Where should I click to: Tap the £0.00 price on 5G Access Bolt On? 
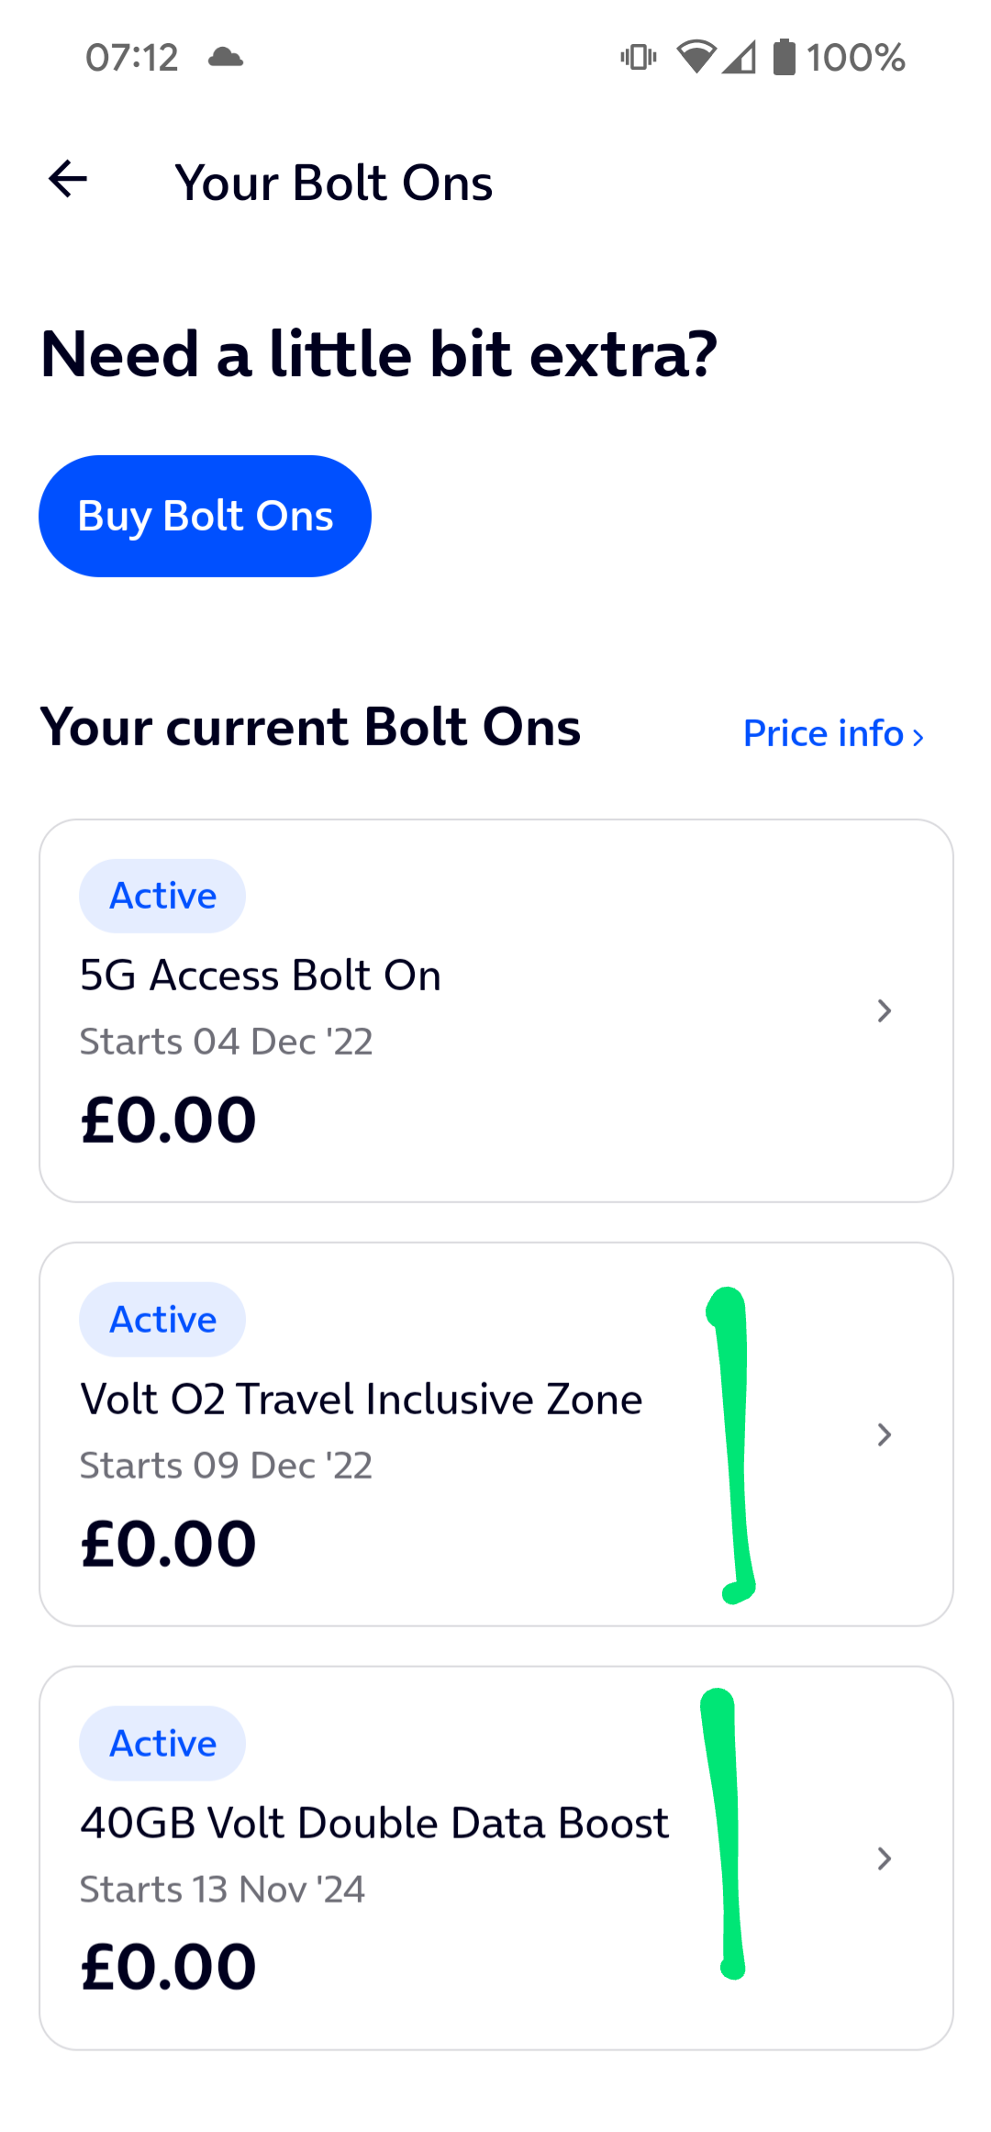tap(167, 1116)
